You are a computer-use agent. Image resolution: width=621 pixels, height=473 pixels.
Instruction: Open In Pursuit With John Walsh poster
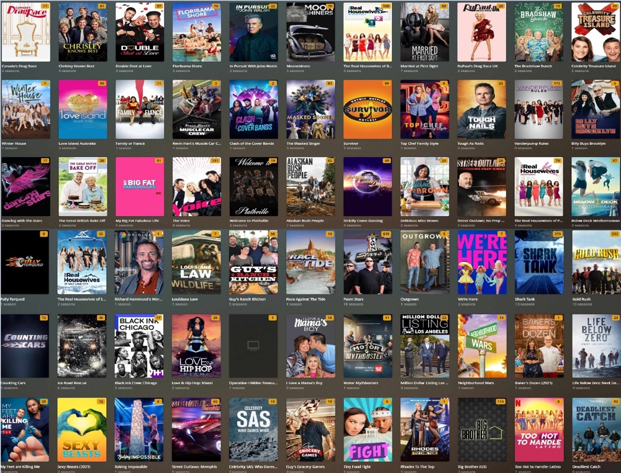[254, 32]
